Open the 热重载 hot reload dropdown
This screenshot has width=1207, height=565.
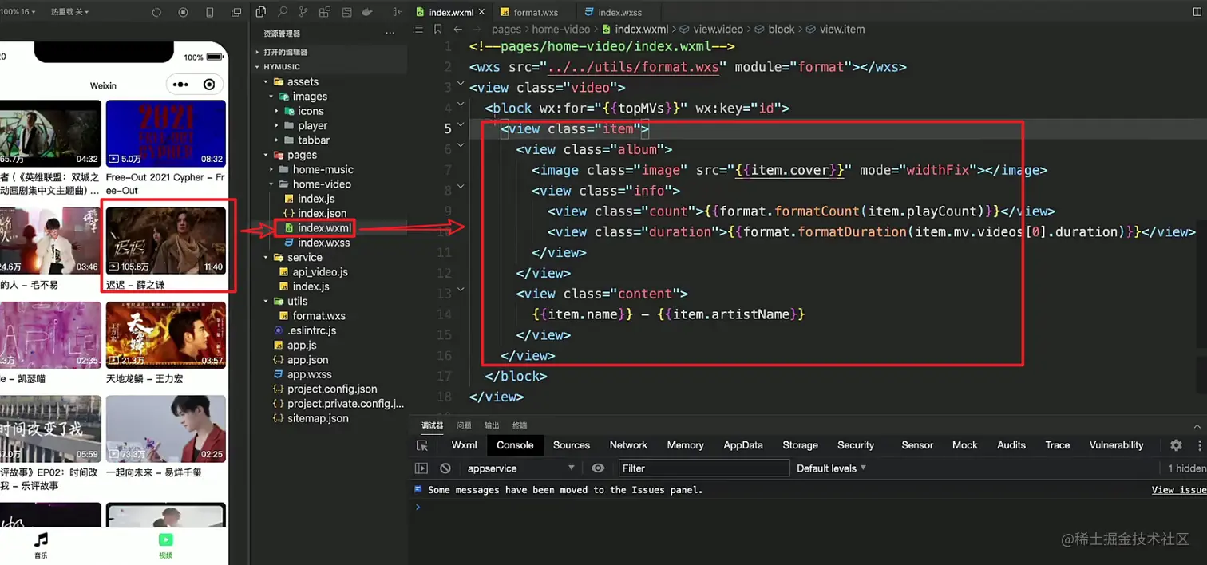pyautogui.click(x=70, y=12)
